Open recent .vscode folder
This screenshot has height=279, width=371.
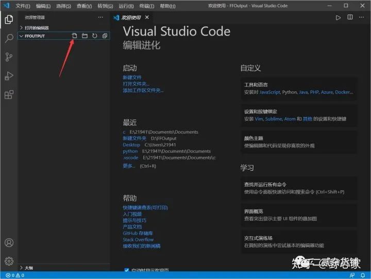tap(130, 157)
